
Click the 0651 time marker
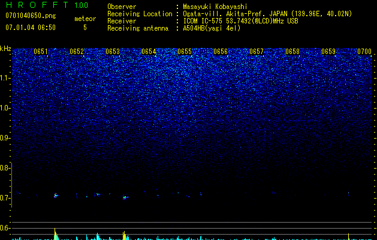(x=41, y=52)
